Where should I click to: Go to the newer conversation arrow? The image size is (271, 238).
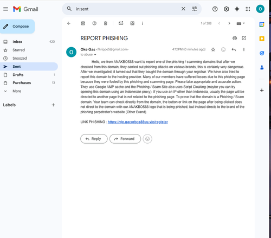coord(219,23)
